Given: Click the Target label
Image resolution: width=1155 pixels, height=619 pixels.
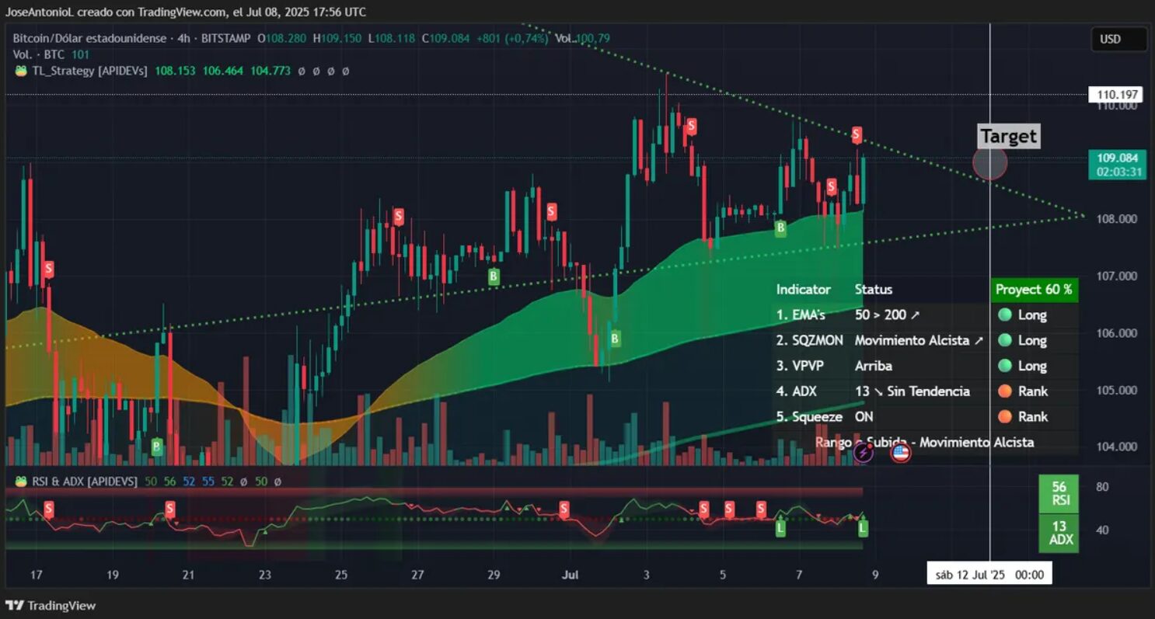Looking at the screenshot, I should pos(1008,136).
